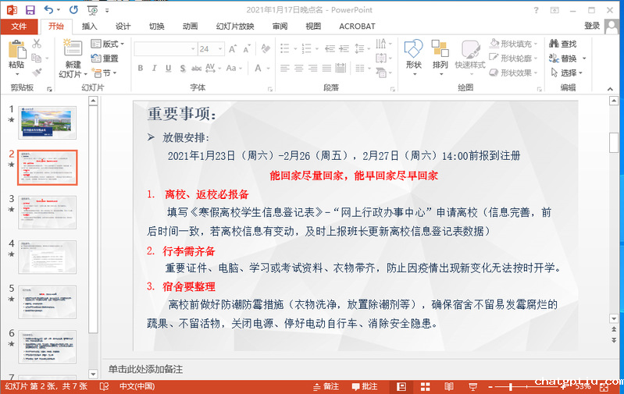Increase font size with larger A icon
Image resolution: width=624 pixels, height=394 pixels.
(x=233, y=49)
